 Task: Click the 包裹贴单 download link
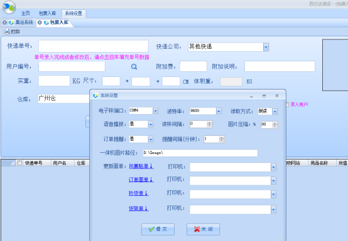pos(141,167)
